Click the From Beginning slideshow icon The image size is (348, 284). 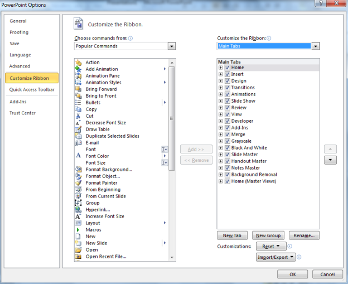click(x=78, y=189)
